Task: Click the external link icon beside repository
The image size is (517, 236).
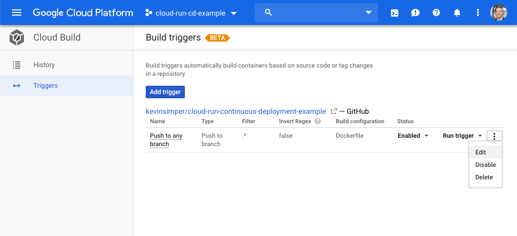Action: [x=334, y=111]
